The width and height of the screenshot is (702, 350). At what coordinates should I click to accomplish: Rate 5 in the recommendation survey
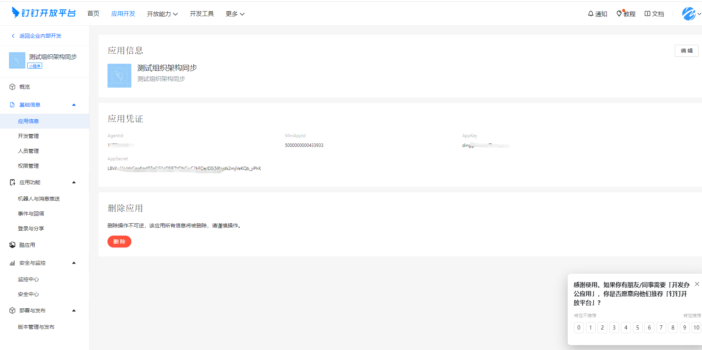[x=637, y=328]
